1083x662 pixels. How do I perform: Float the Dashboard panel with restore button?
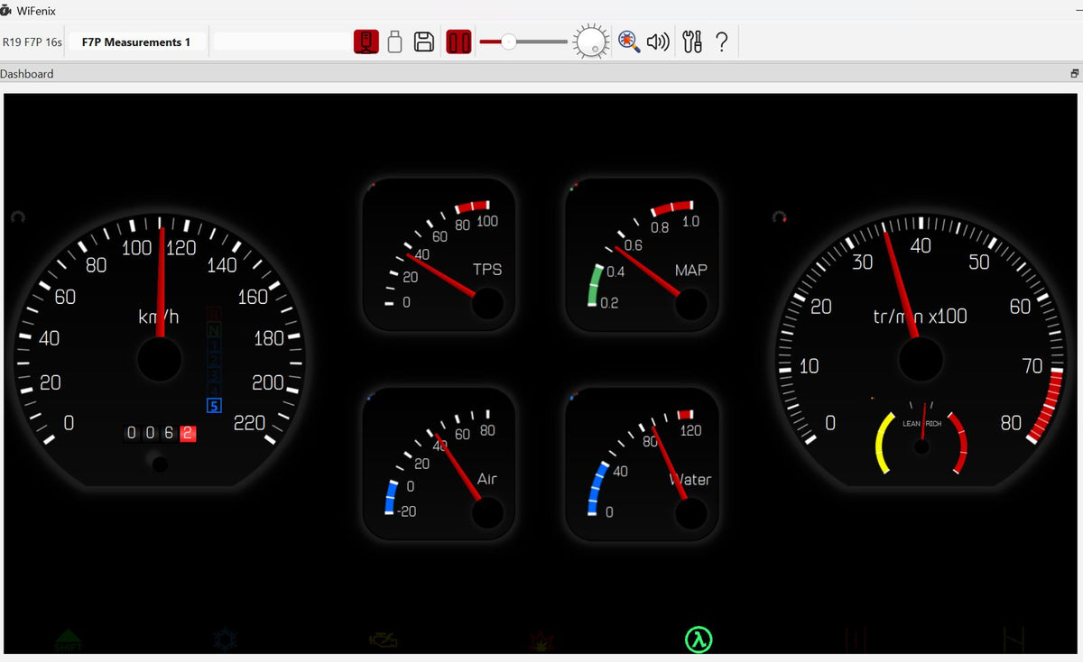click(1074, 74)
